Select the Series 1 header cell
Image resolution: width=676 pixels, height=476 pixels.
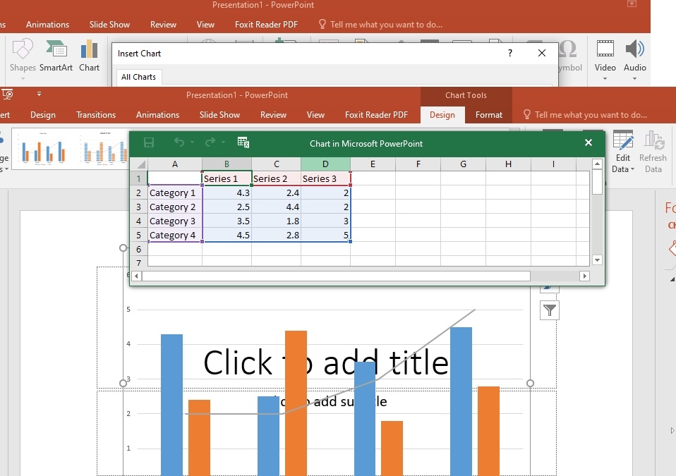(x=227, y=178)
